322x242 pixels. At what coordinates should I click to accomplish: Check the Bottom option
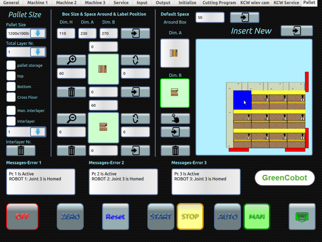(11, 87)
